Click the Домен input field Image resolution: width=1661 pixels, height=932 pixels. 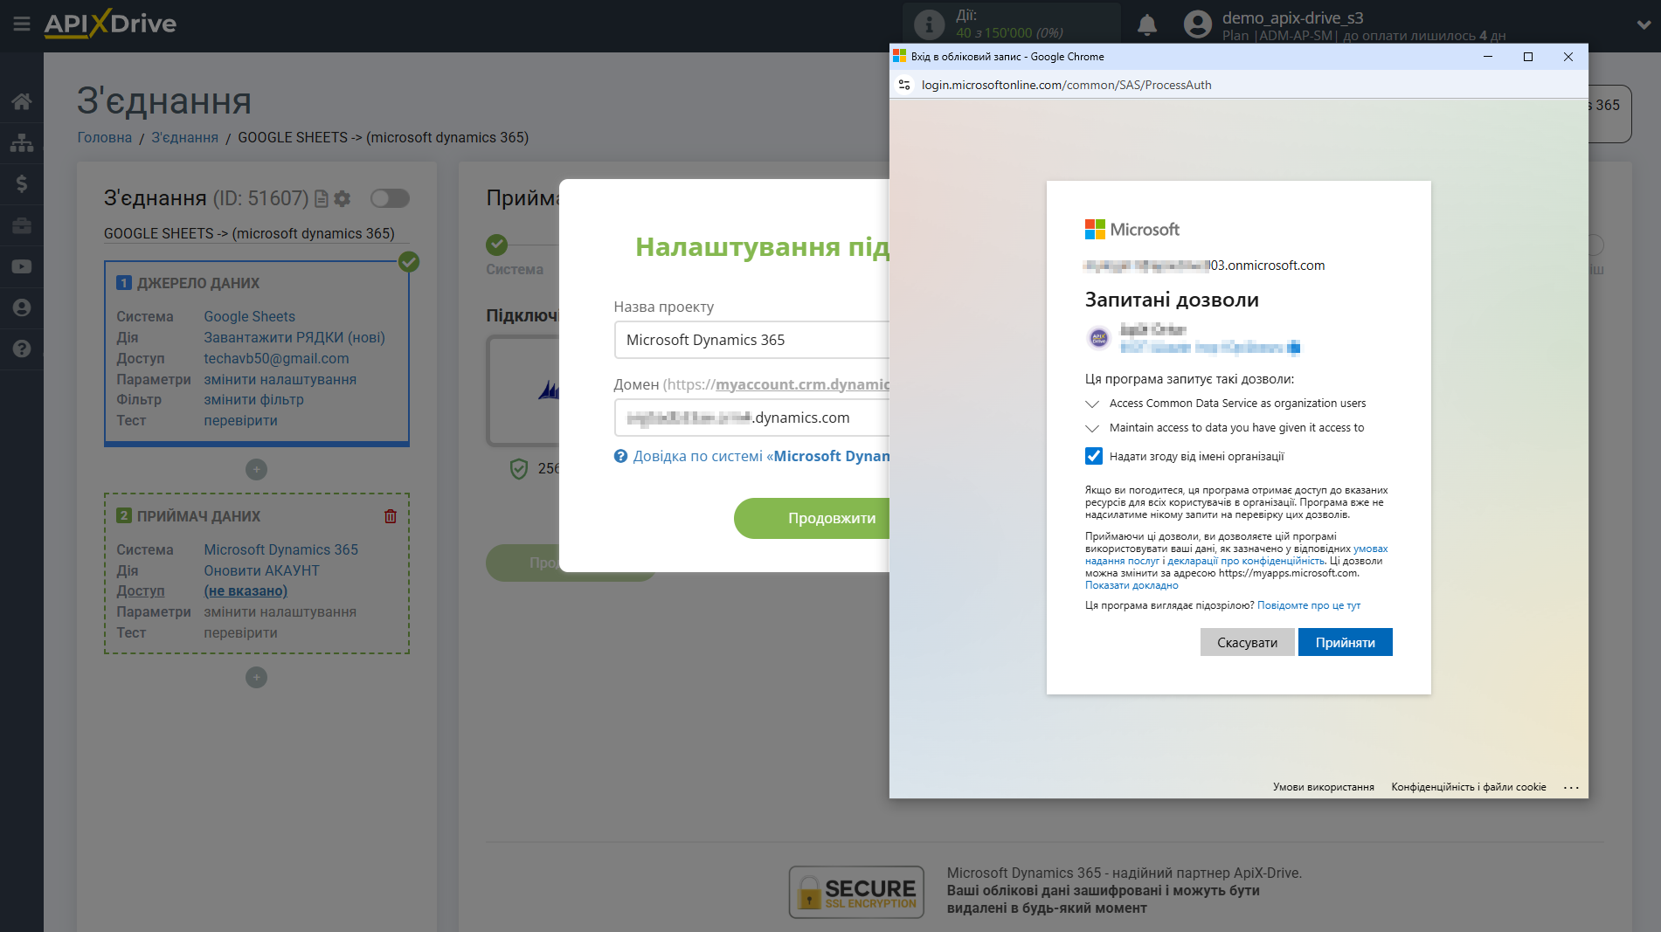pos(751,418)
